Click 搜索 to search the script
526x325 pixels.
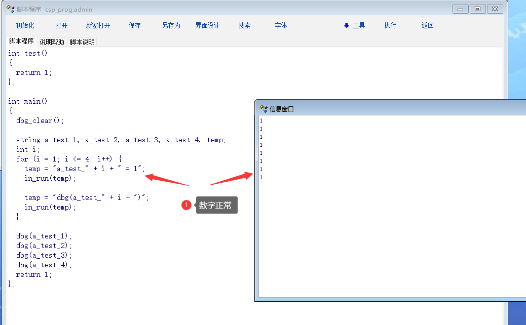click(244, 25)
